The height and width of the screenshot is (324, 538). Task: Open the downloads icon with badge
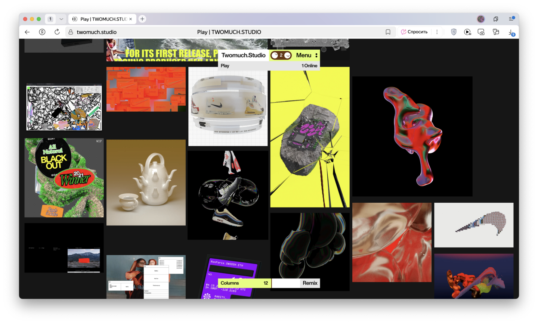pos(511,32)
